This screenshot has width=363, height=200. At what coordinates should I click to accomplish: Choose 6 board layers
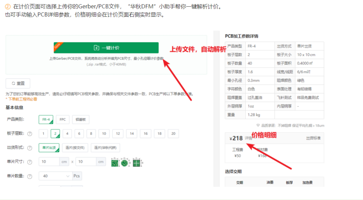[79, 134]
